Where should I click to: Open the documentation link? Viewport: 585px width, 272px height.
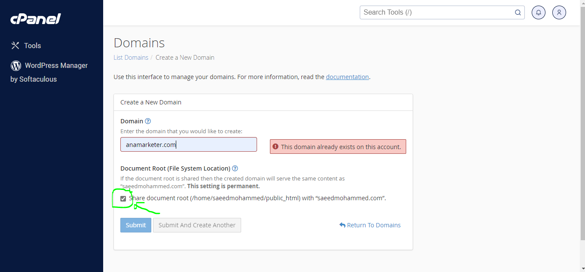(x=347, y=77)
